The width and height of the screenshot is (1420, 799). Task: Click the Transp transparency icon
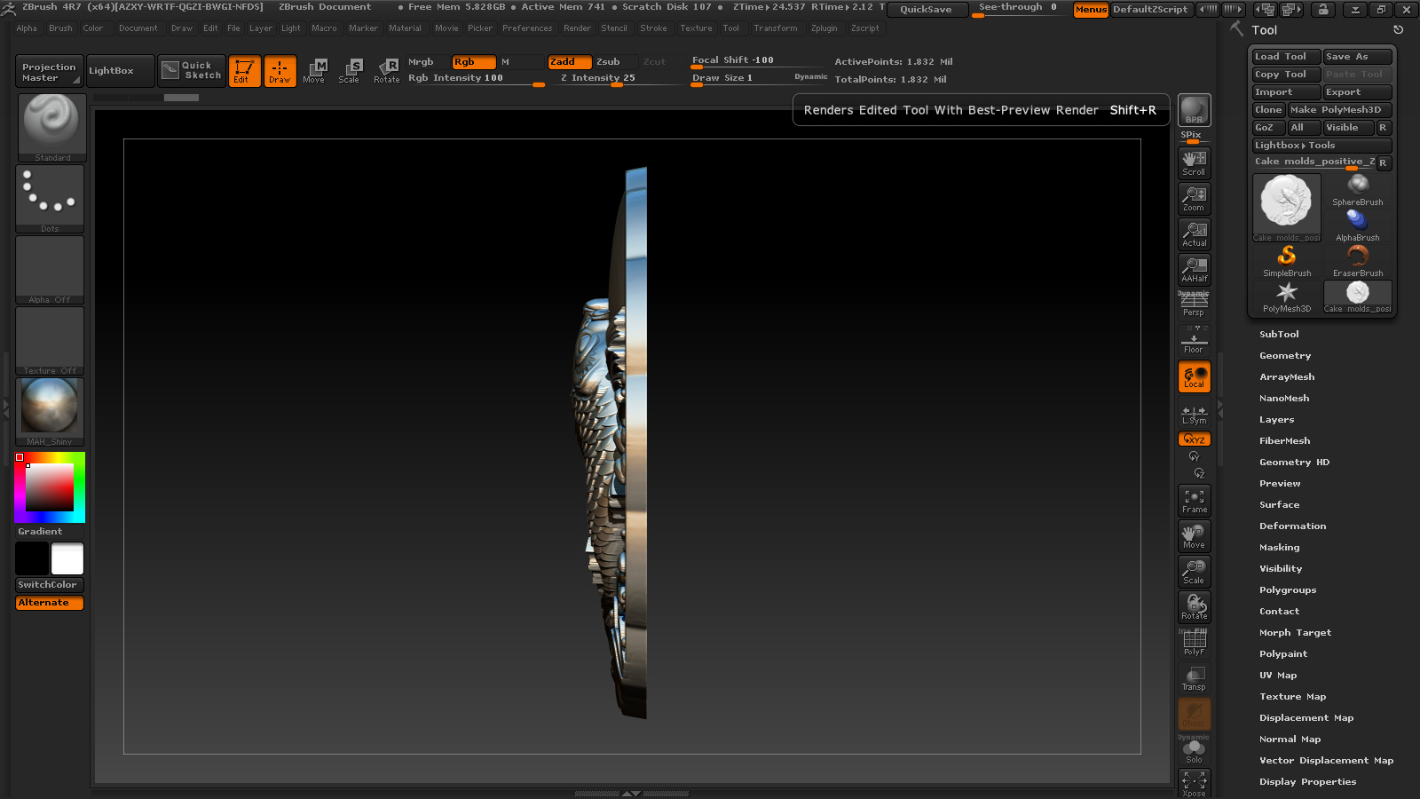[1194, 678]
